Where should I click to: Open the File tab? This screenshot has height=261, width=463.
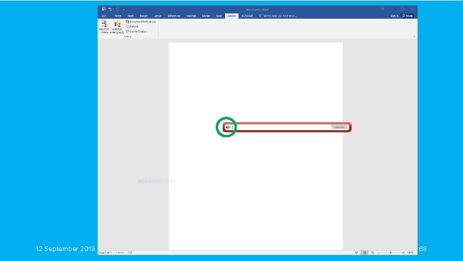[x=104, y=16]
